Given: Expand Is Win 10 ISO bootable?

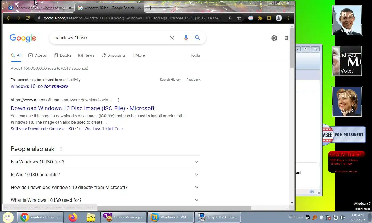Looking at the screenshot, I should 105,175.
